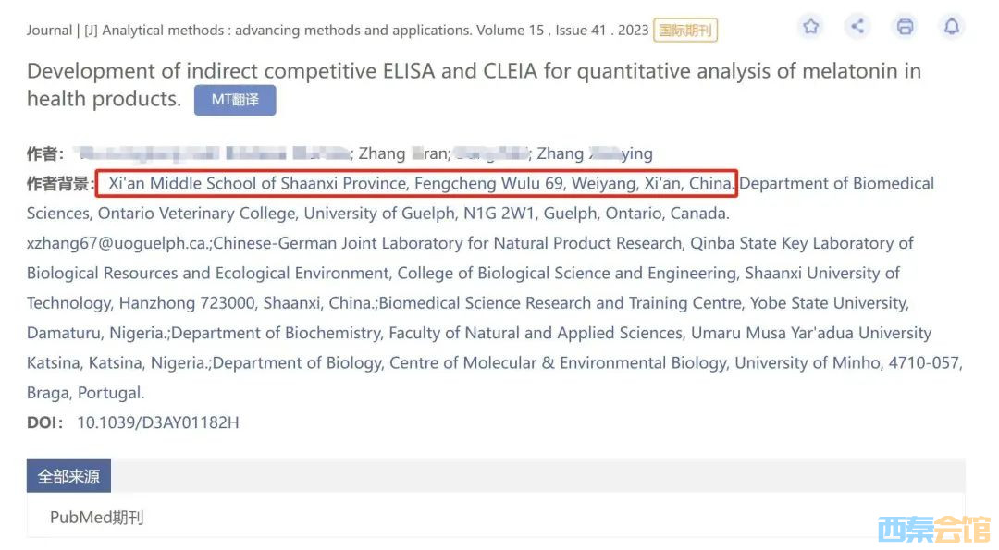Click the 作者背景 label
The width and height of the screenshot is (999, 550).
(x=57, y=184)
